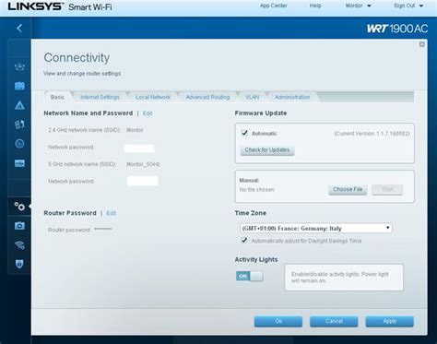Click the disabled Start button
437x344 pixels.
[x=387, y=189]
